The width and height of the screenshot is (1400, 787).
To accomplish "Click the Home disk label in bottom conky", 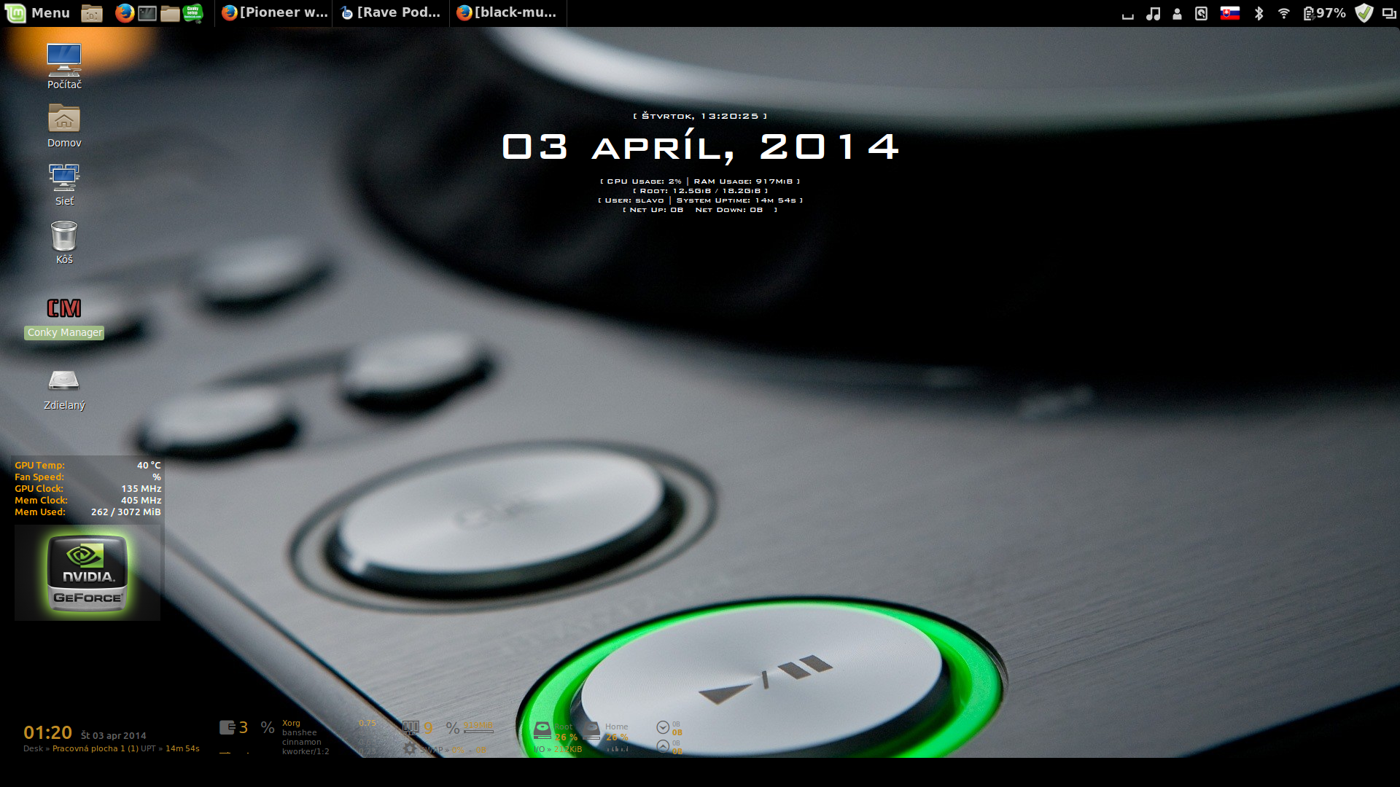I will click(x=616, y=727).
